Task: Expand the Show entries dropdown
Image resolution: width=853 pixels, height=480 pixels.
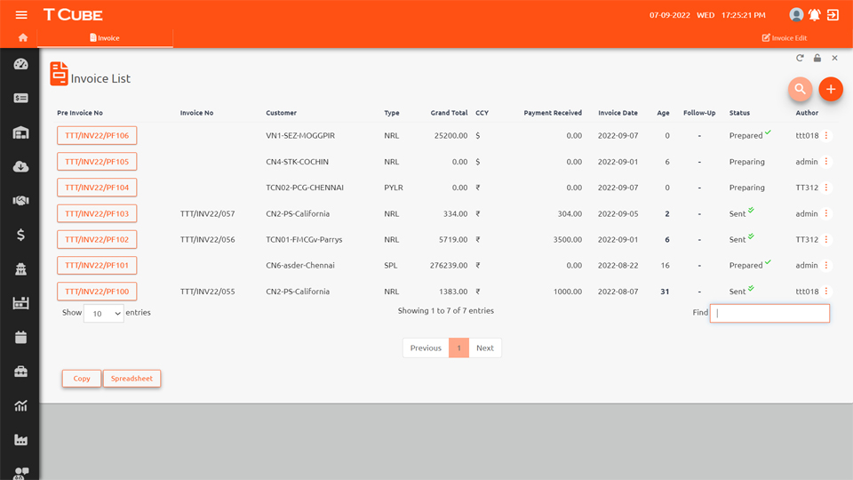Action: [x=104, y=314]
